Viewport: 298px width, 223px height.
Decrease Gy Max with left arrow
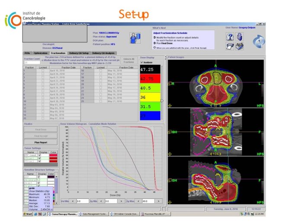click(x=138, y=201)
